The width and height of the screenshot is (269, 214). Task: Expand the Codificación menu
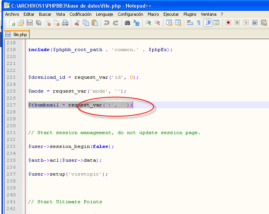pyautogui.click(x=81, y=14)
